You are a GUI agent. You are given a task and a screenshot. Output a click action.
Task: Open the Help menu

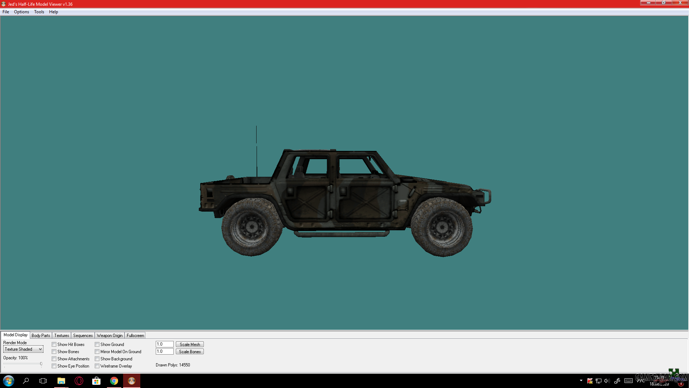(x=53, y=12)
